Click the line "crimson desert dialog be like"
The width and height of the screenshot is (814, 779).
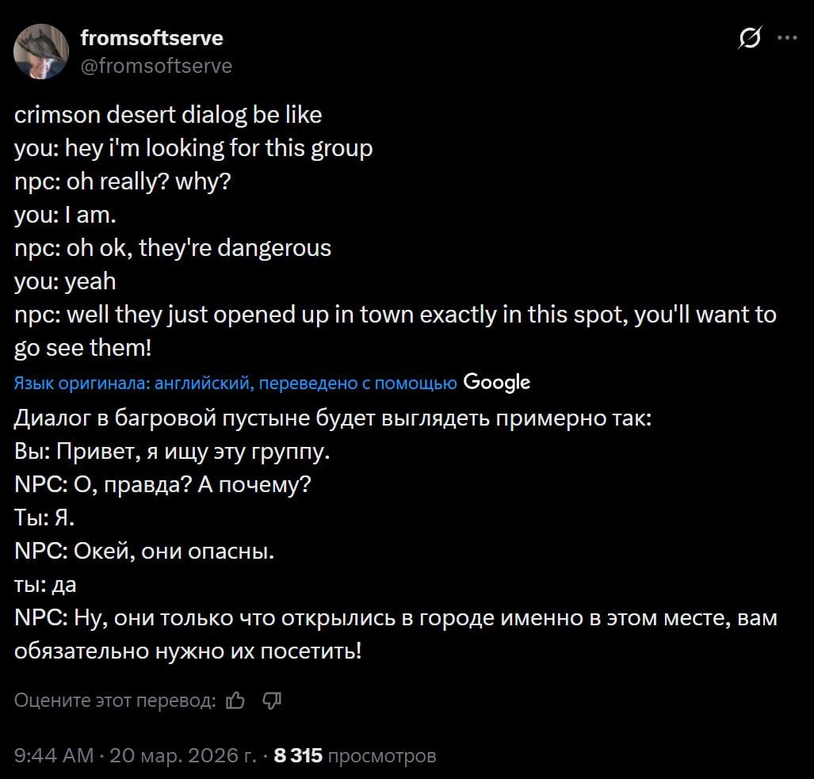pos(168,115)
